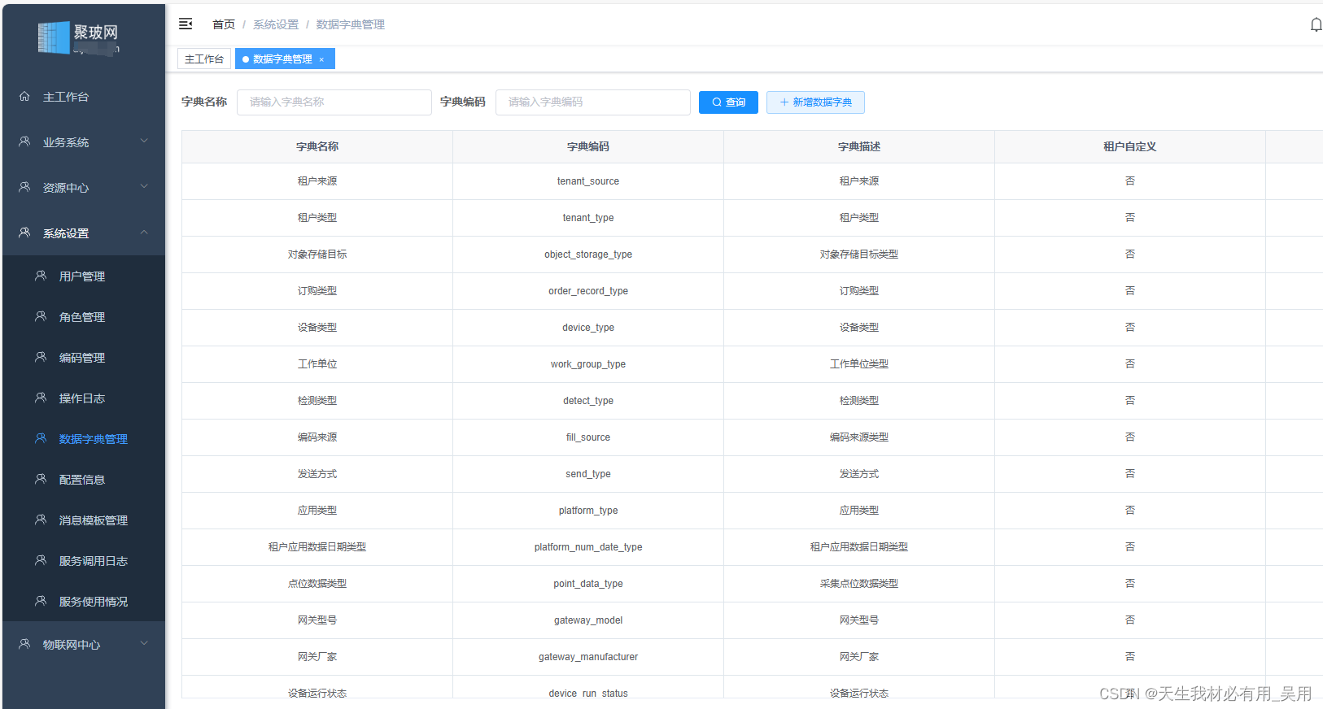Open 角色管理 menu item
Image resolution: width=1323 pixels, height=709 pixels.
point(84,317)
